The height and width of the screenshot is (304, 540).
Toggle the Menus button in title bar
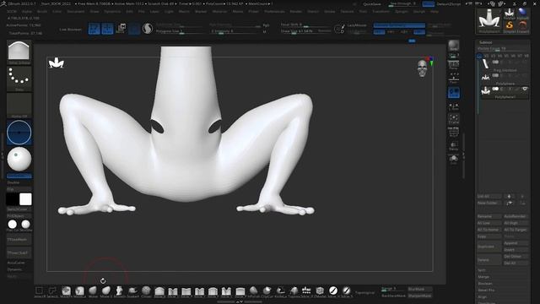(428, 3)
